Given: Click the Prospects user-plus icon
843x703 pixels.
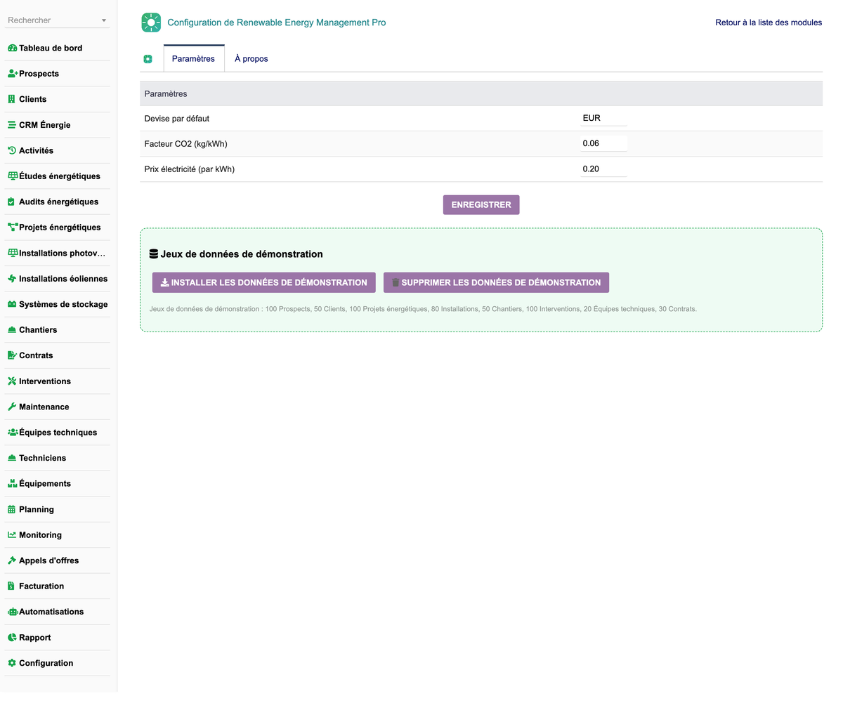Looking at the screenshot, I should tap(13, 74).
